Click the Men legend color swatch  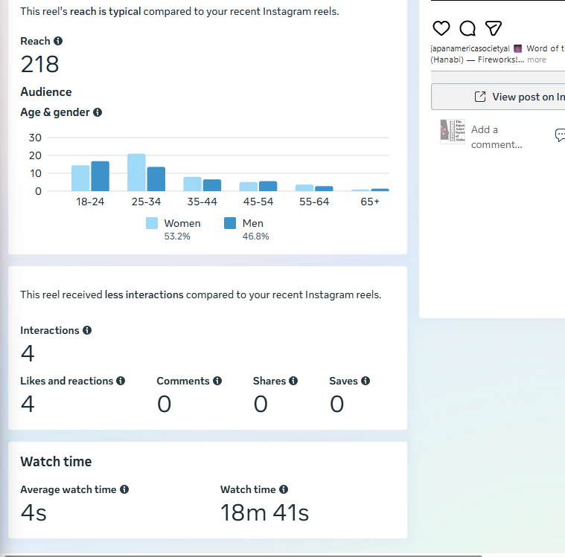[230, 223]
